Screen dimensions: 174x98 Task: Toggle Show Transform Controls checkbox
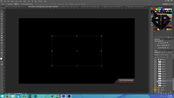(21, 4)
